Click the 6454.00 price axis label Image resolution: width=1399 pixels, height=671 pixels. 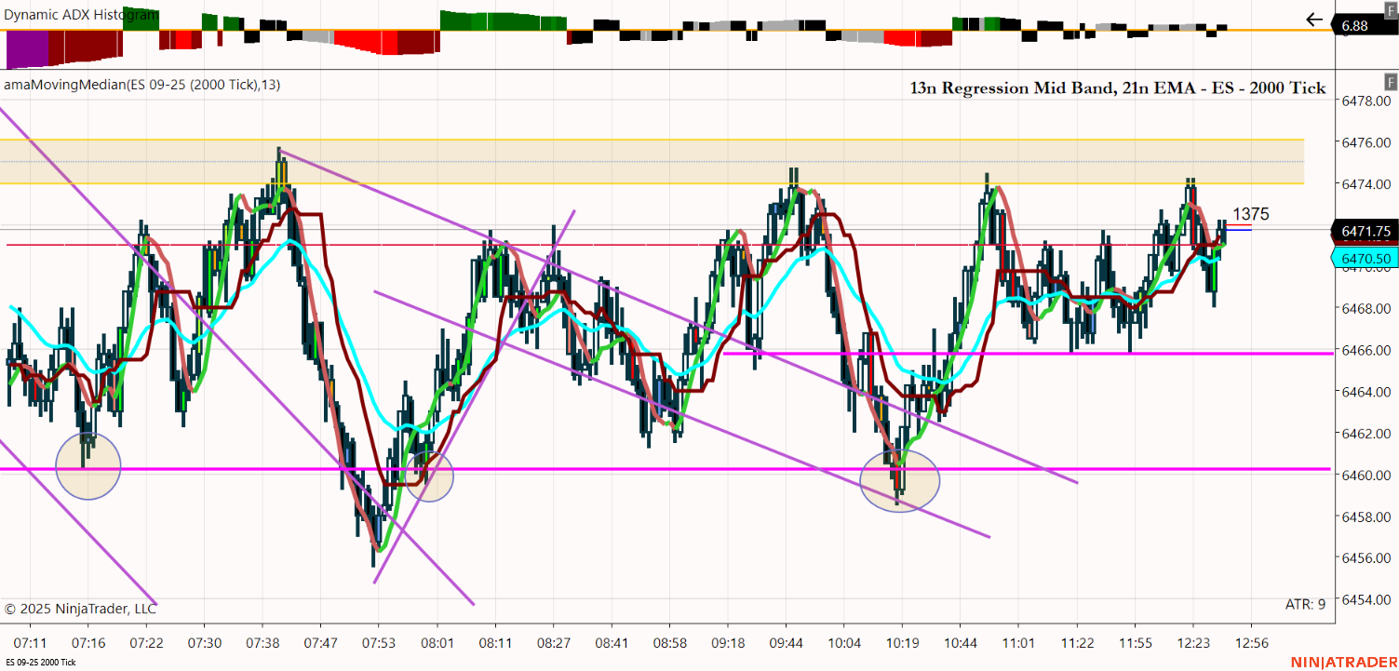tap(1365, 599)
